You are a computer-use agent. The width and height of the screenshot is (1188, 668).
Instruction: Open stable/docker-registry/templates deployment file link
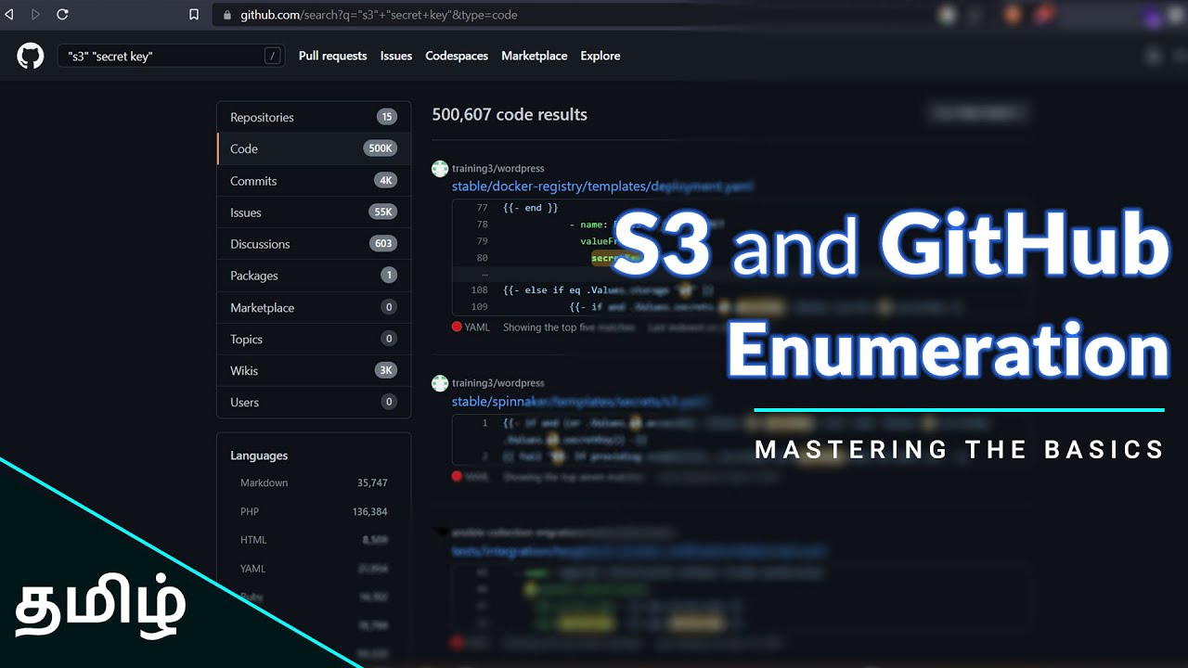tap(602, 186)
